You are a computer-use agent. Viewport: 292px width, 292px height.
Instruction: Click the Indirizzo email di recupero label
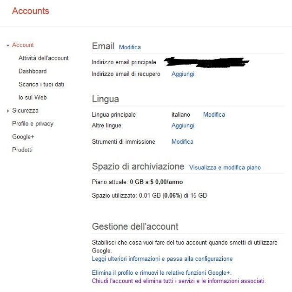126,74
